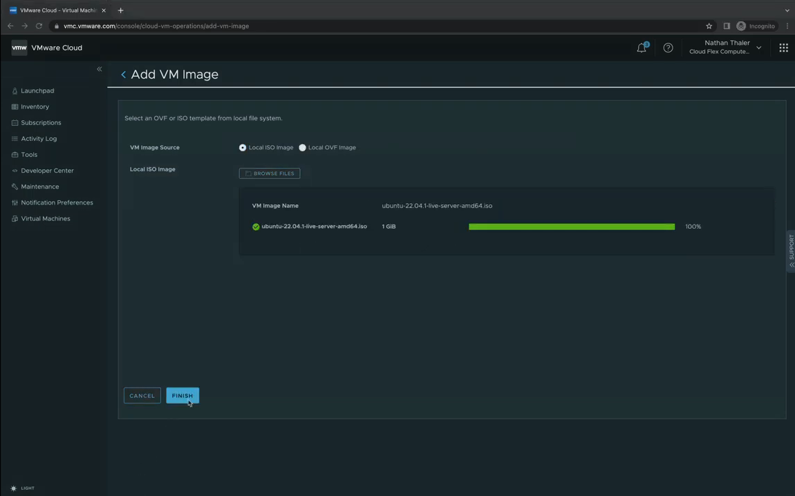Open Inventory in the sidebar
This screenshot has width=795, height=496.
(35, 106)
